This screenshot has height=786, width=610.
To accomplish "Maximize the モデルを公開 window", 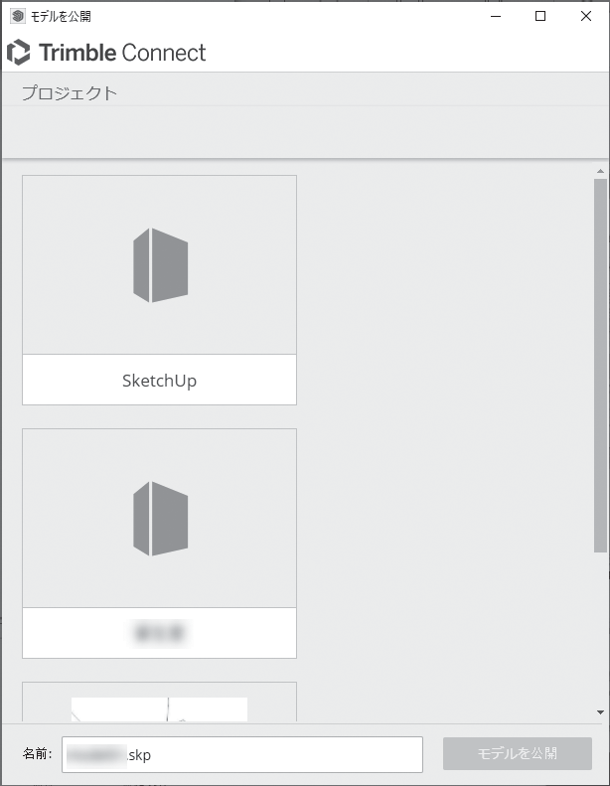I will (x=540, y=16).
